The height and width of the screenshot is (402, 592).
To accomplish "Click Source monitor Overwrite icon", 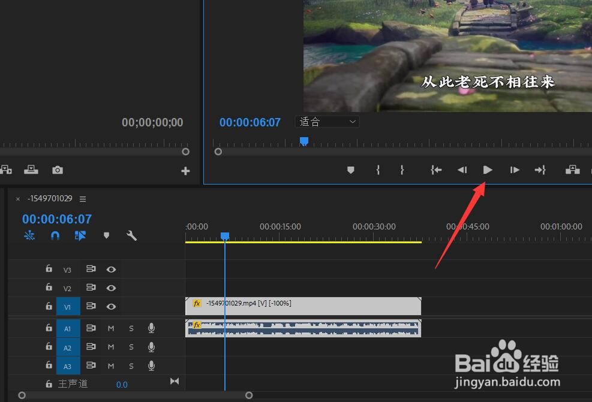I will click(x=31, y=170).
